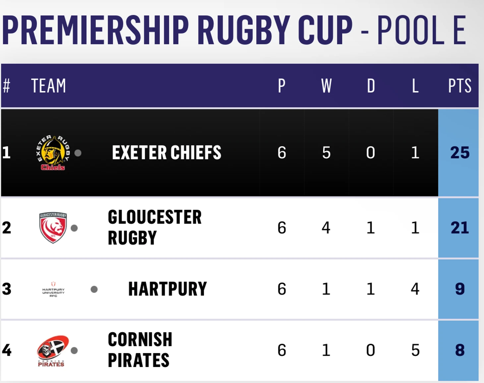Click the Gloucester Rugby shield logo
Screen dimensions: 484x383
53,228
